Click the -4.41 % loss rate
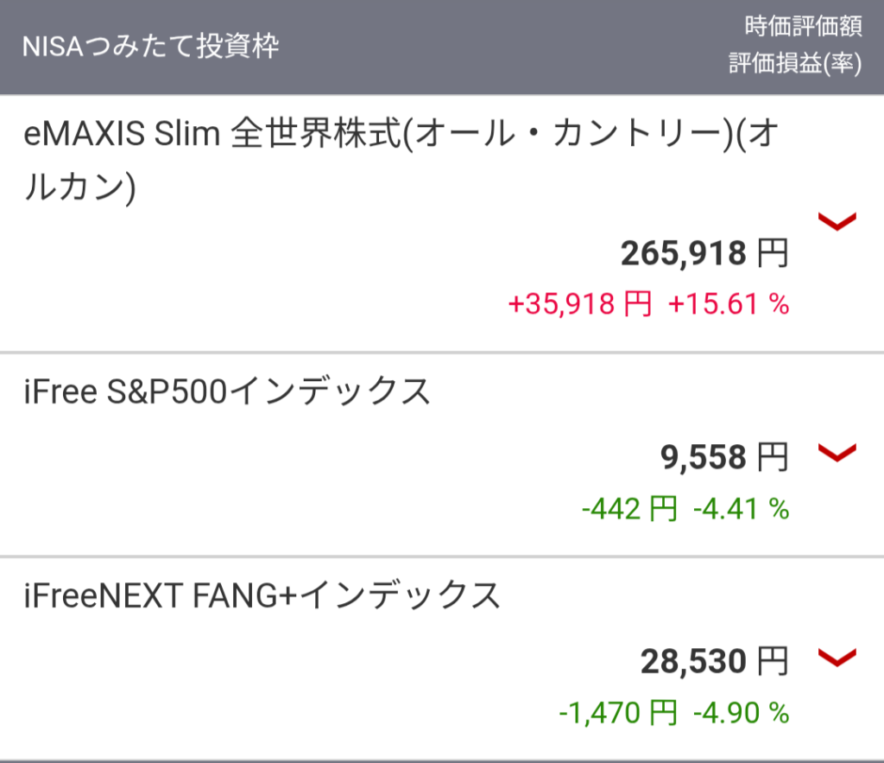The image size is (884, 763). (741, 510)
